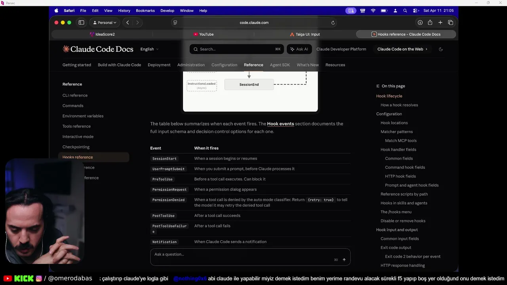Click the Claude Code Docs logo
Viewport: 507px width, 285px height.
98,49
